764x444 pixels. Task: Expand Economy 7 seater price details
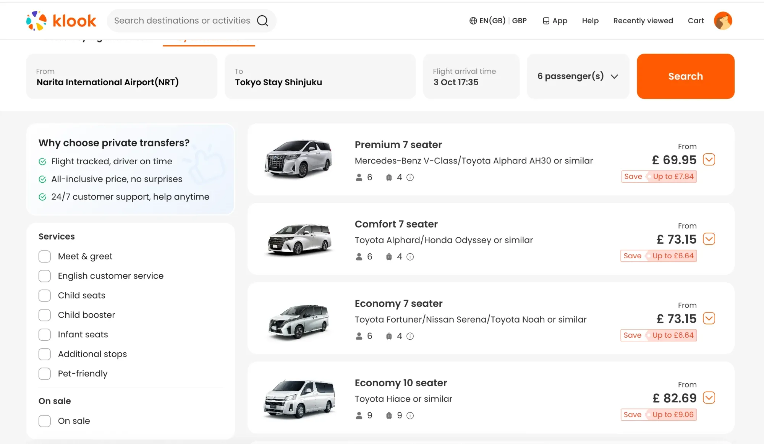(709, 319)
